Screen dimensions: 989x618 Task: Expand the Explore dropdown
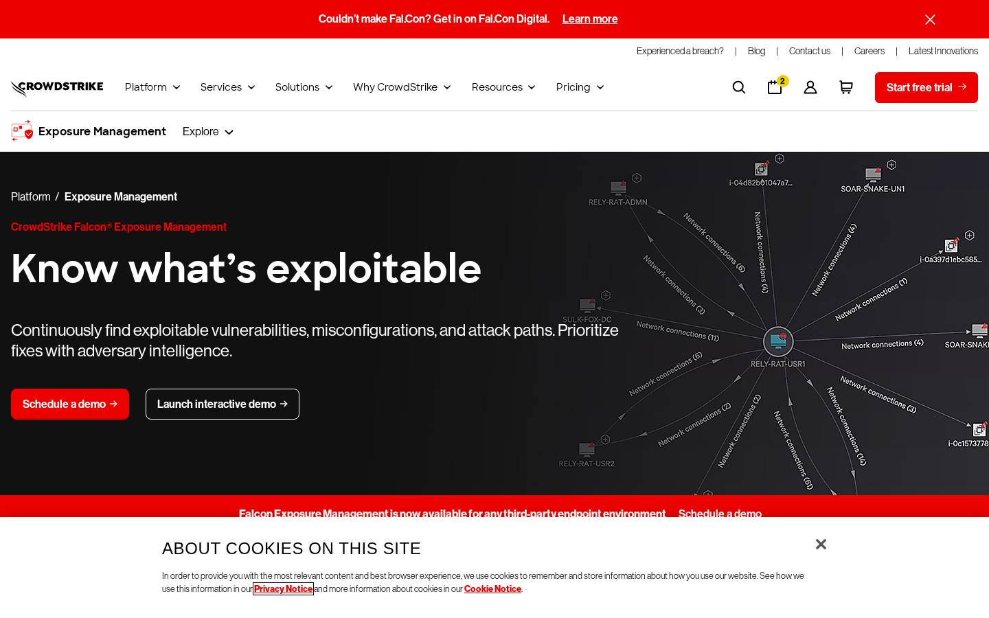click(x=208, y=132)
